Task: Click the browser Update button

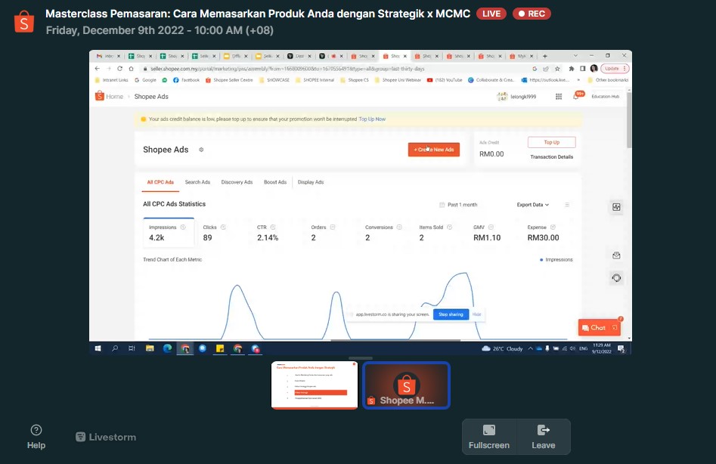Action: [615, 69]
